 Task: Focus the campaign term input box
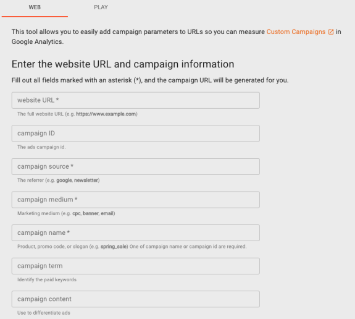[x=136, y=266]
